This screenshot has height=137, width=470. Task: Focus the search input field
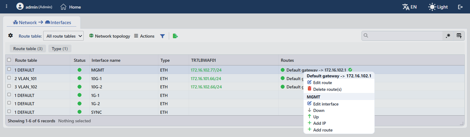(x=402, y=36)
